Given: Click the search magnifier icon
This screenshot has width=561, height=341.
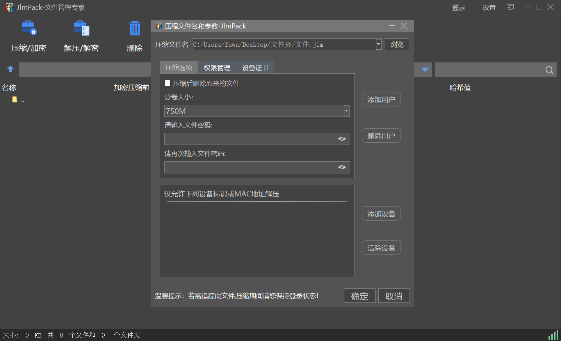Looking at the screenshot, I should [549, 70].
